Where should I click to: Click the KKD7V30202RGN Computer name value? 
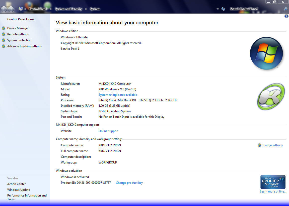coord(110,145)
